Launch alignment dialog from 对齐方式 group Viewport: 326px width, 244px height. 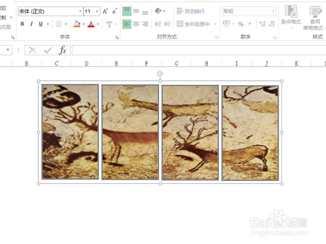pos(217,37)
